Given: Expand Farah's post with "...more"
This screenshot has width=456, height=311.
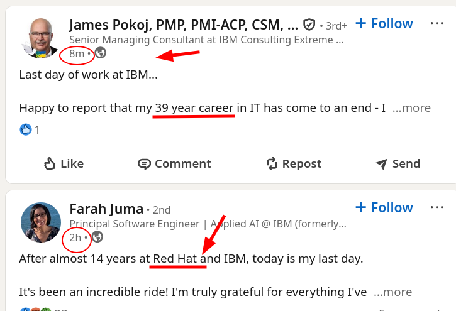Looking at the screenshot, I should [x=393, y=292].
